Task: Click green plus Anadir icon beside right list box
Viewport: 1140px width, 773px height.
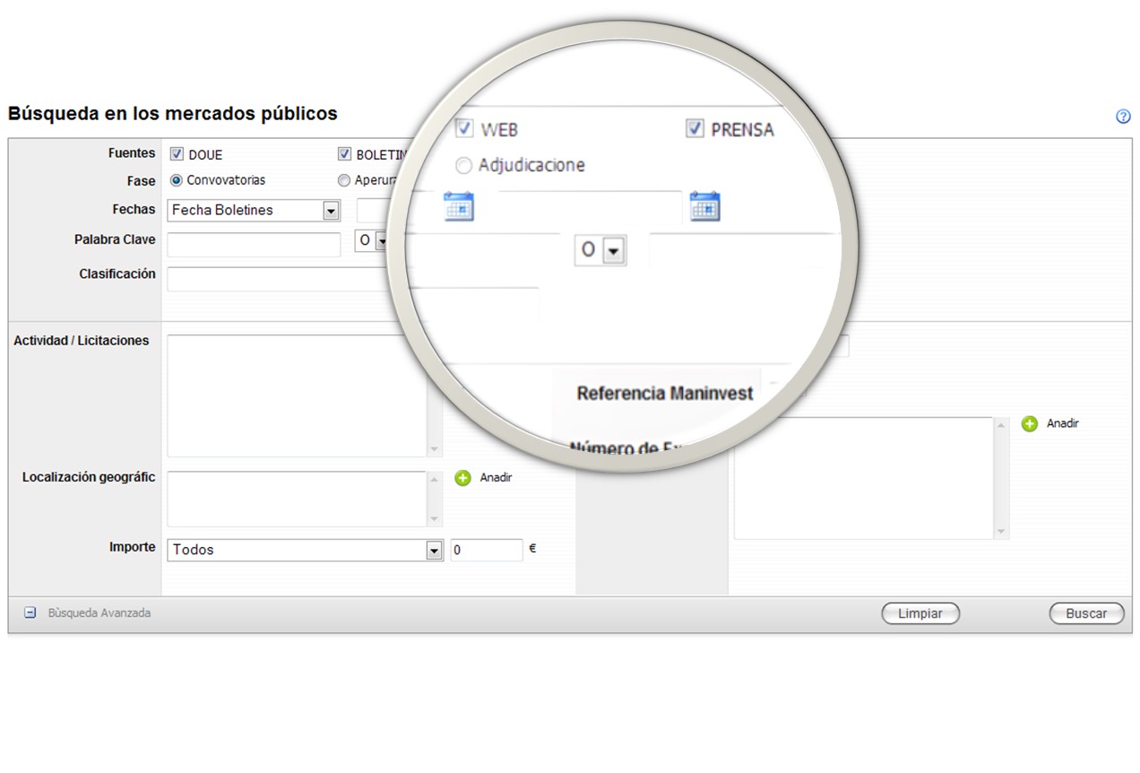Action: 1030,423
